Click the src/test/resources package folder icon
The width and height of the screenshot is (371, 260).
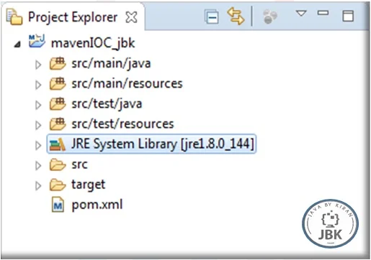tap(58, 124)
